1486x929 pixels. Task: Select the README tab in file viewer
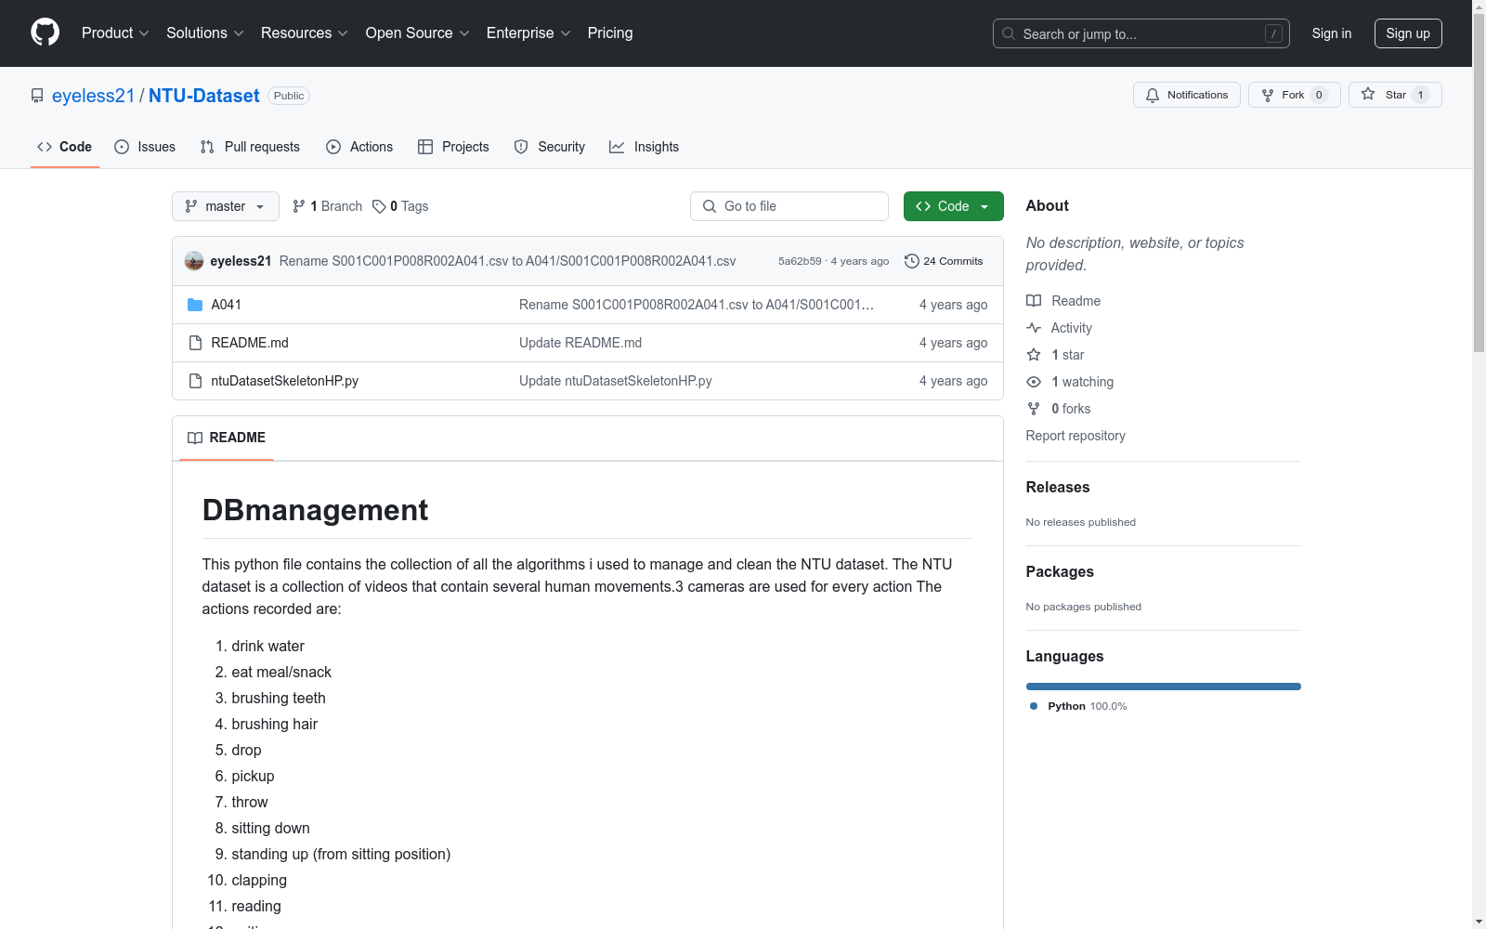[227, 438]
